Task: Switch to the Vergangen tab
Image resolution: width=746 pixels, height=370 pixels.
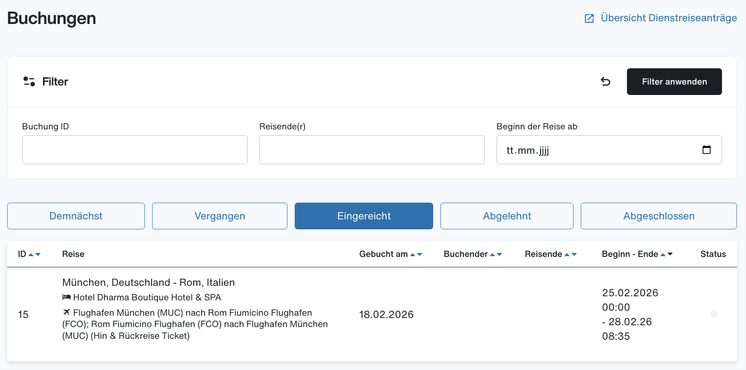Action: click(x=220, y=216)
